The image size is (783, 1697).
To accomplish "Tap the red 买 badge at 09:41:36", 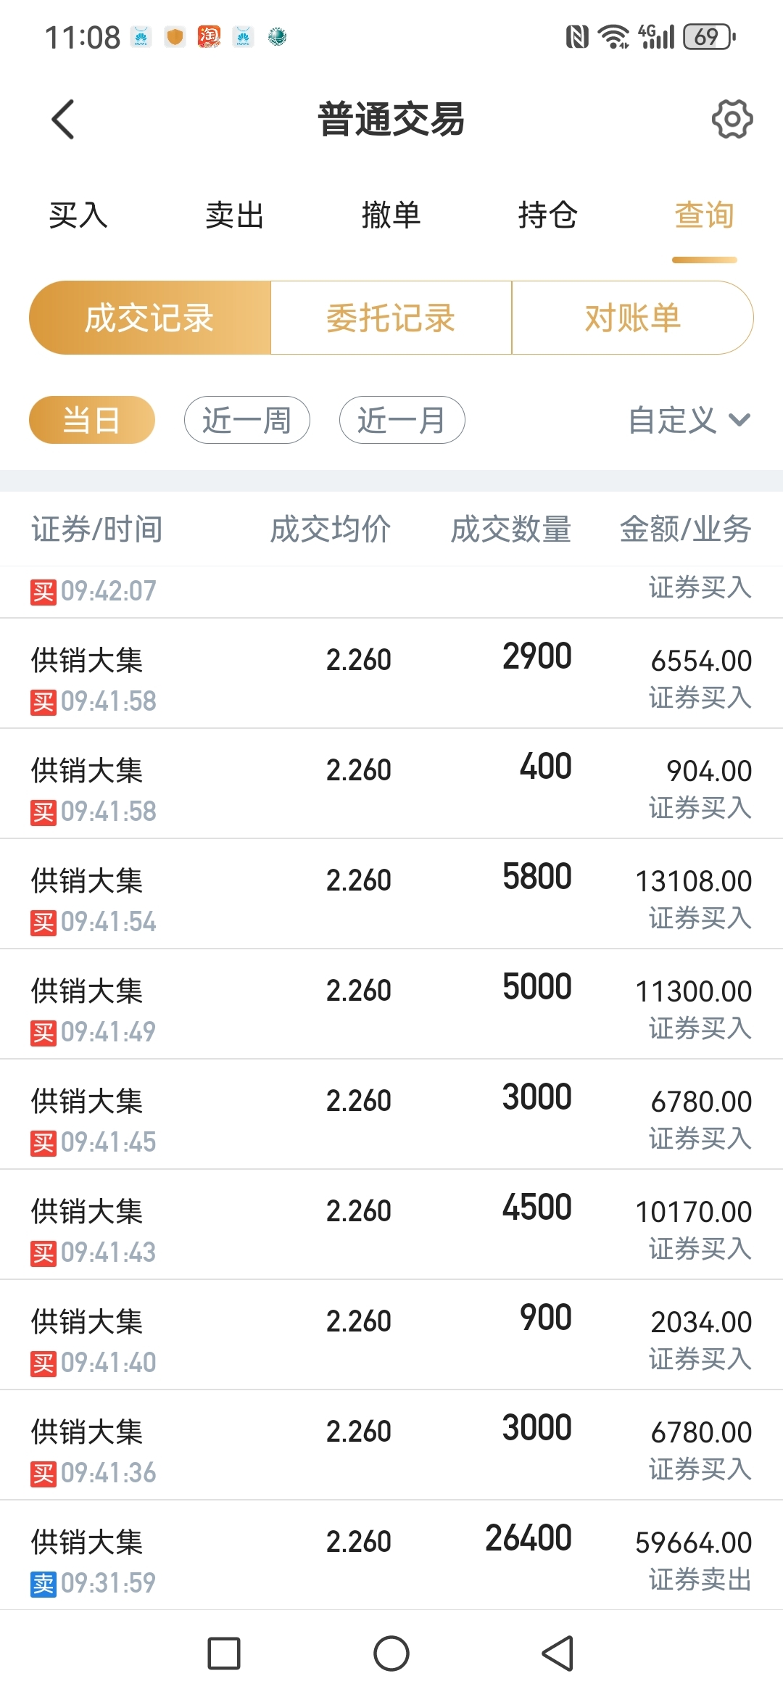I will [43, 1474].
